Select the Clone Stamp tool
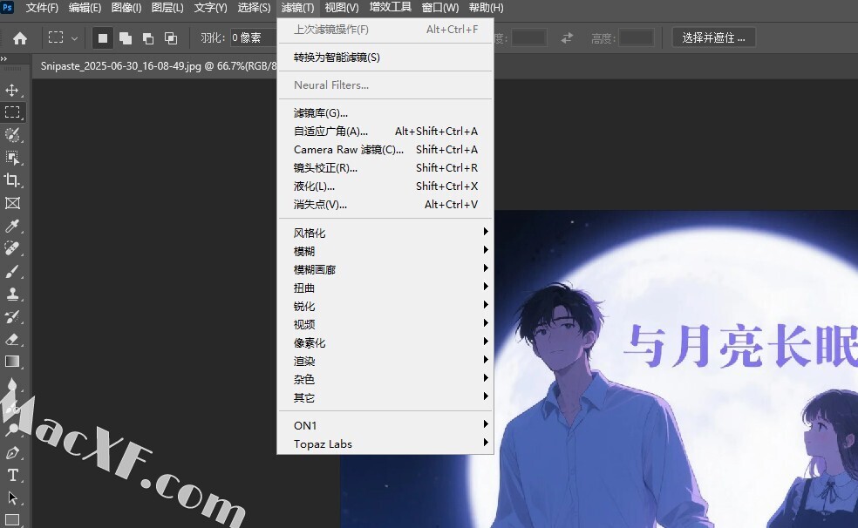858x528 pixels. tap(12, 294)
